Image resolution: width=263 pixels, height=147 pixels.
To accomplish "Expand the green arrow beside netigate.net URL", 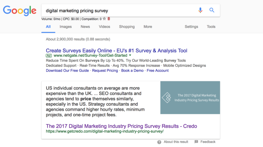I will tap(130, 55).
